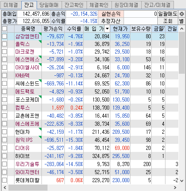Click the 추정자산 button

pyautogui.click(x=111, y=21)
